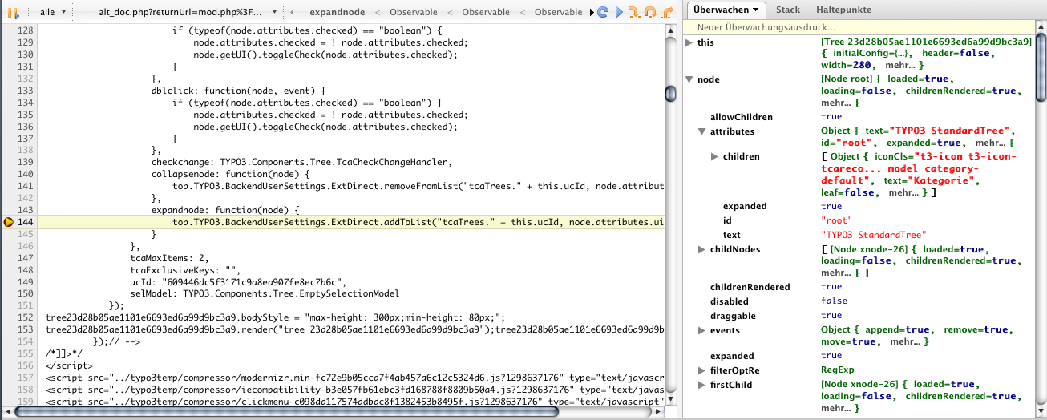1047x420 pixels.
Task: Expand the 'filterOptRe' RegExp entry
Action: [x=701, y=370]
